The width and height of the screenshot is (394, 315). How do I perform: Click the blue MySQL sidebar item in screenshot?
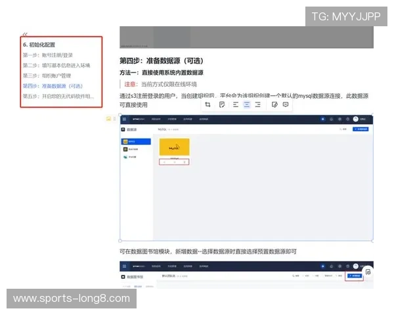(136, 142)
